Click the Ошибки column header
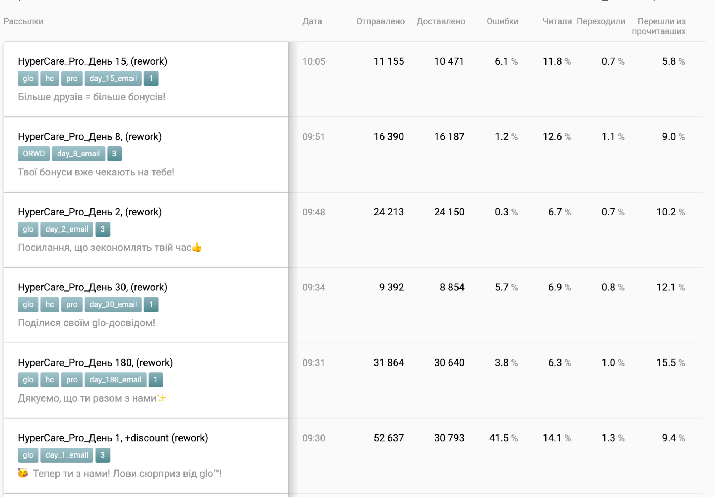 tap(502, 21)
